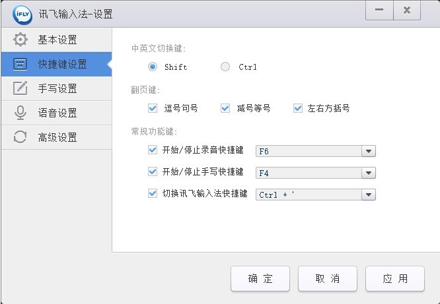This screenshot has height=304, width=440.
Task: Click the 常规功能键 label
Action: tap(154, 131)
